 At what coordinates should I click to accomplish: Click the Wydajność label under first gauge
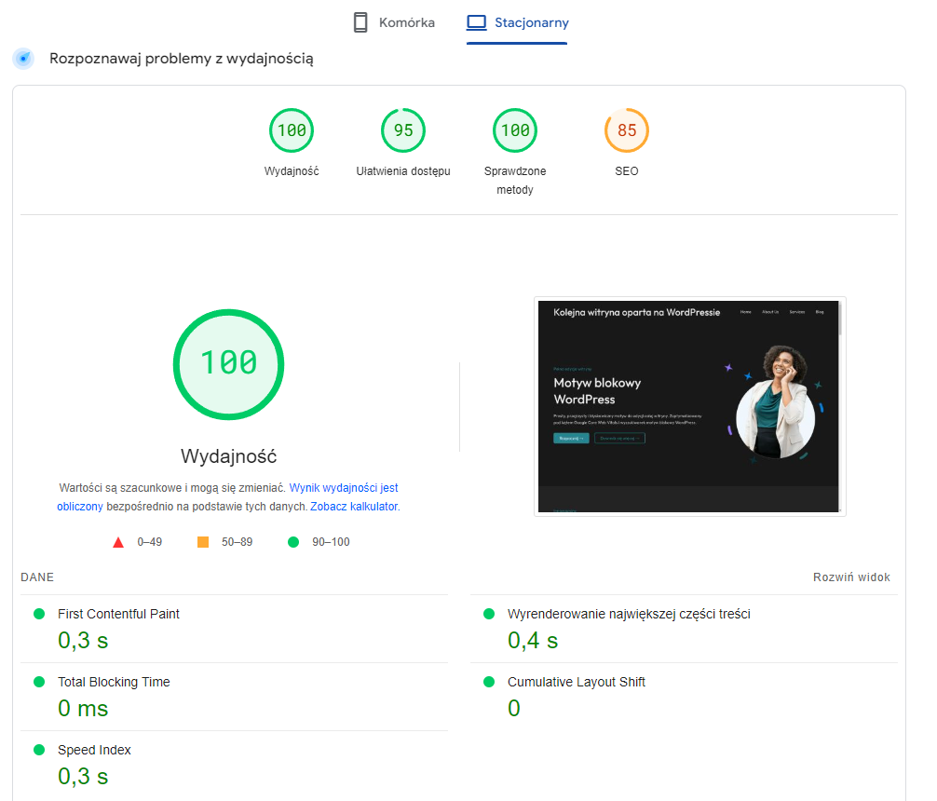pos(292,171)
